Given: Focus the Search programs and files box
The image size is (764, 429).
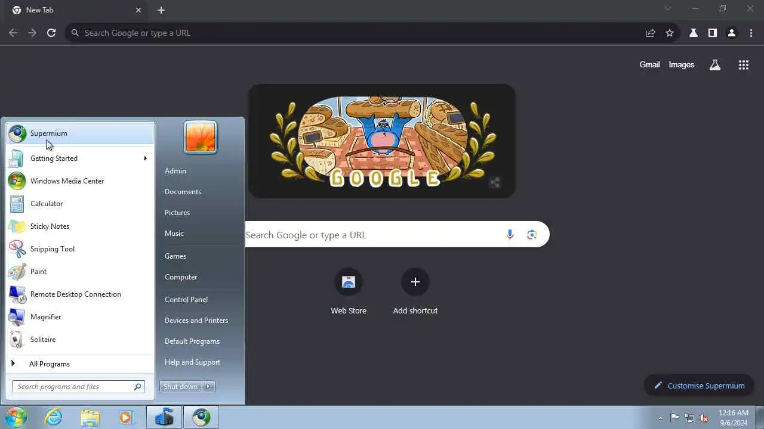Looking at the screenshot, I should coord(78,387).
